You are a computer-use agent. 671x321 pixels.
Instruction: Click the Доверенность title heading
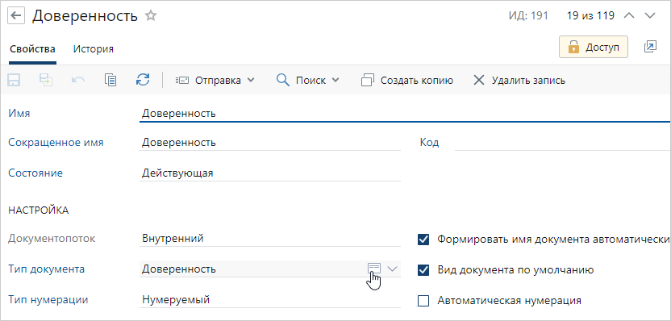coord(85,16)
